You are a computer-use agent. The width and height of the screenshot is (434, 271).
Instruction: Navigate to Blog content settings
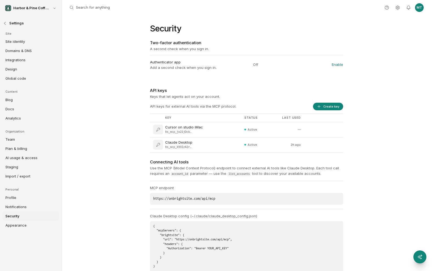point(31,100)
